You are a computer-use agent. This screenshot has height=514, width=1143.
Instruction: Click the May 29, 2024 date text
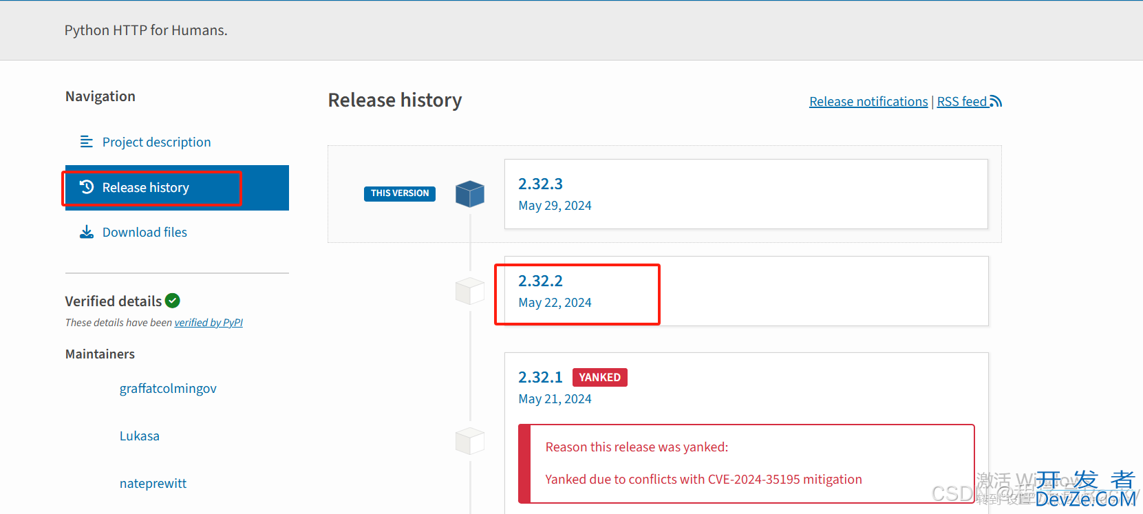(555, 206)
